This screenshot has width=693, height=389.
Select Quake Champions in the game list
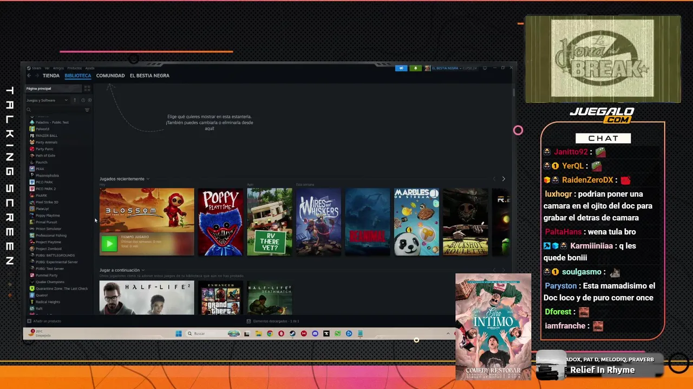[x=50, y=282]
